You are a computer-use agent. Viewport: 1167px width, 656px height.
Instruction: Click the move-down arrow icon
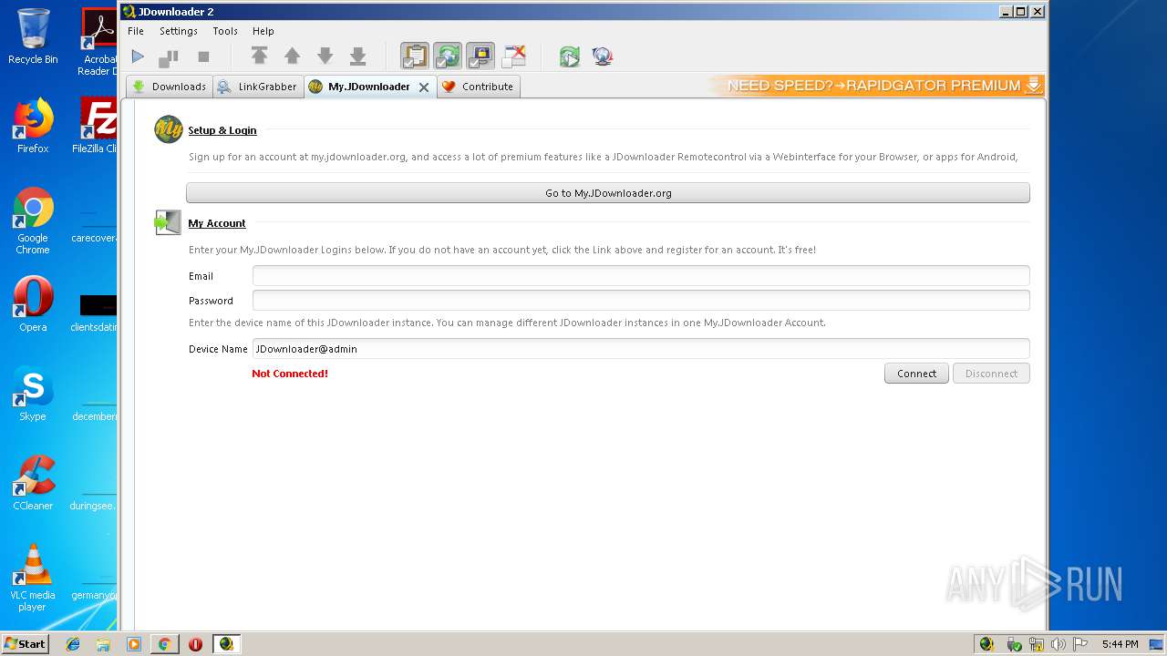pos(325,56)
